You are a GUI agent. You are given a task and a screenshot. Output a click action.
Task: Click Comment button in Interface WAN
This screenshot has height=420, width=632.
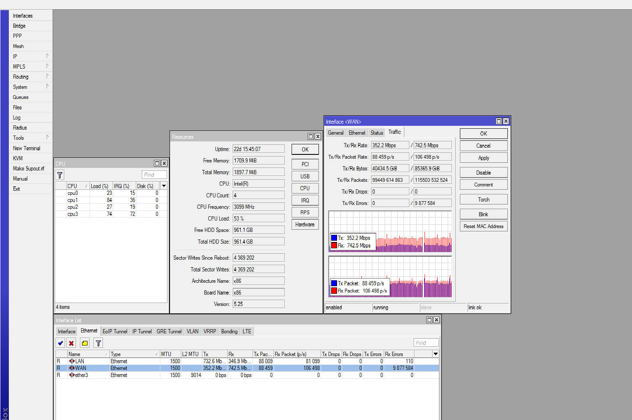(x=483, y=184)
